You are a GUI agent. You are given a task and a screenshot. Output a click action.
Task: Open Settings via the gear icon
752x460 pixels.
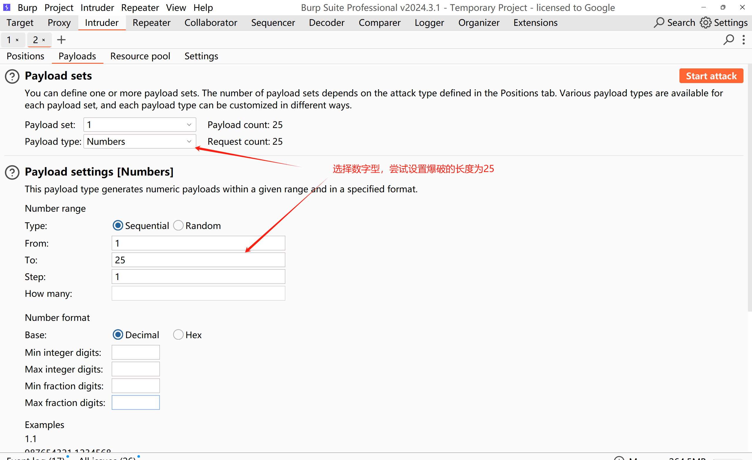705,23
